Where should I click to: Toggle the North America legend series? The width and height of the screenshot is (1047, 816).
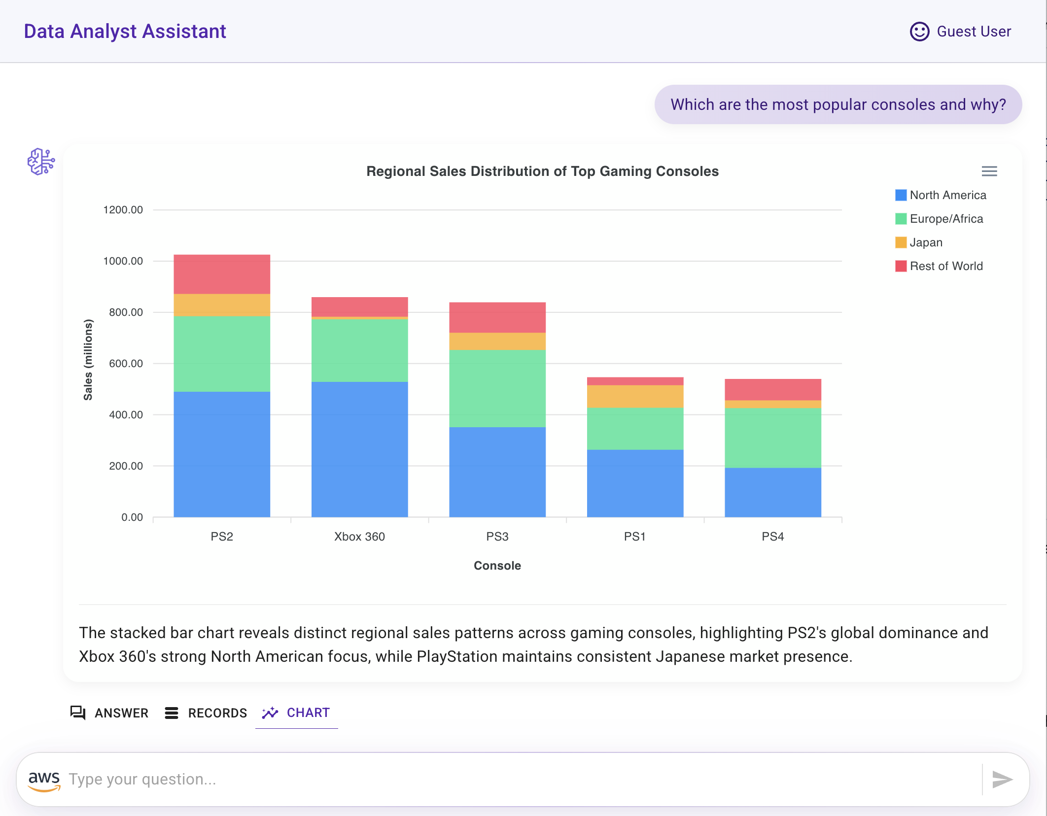point(941,195)
